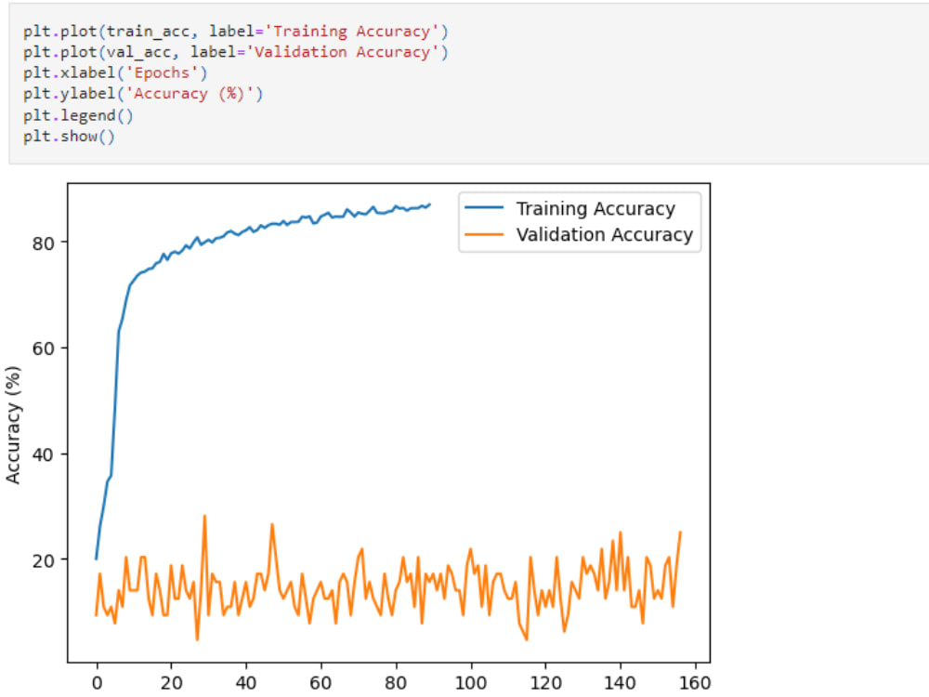Click the Accuracy (%) y-axis label
The width and height of the screenshot is (929, 697).
13,425
